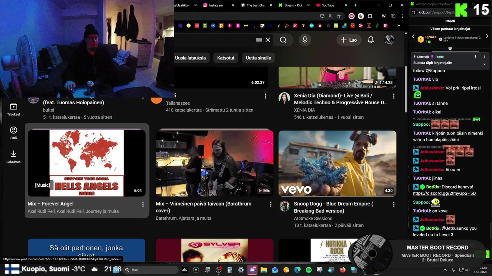This screenshot has width=492, height=276.
Task: Open the Tilaukset sidebar icon
Action: (13, 109)
